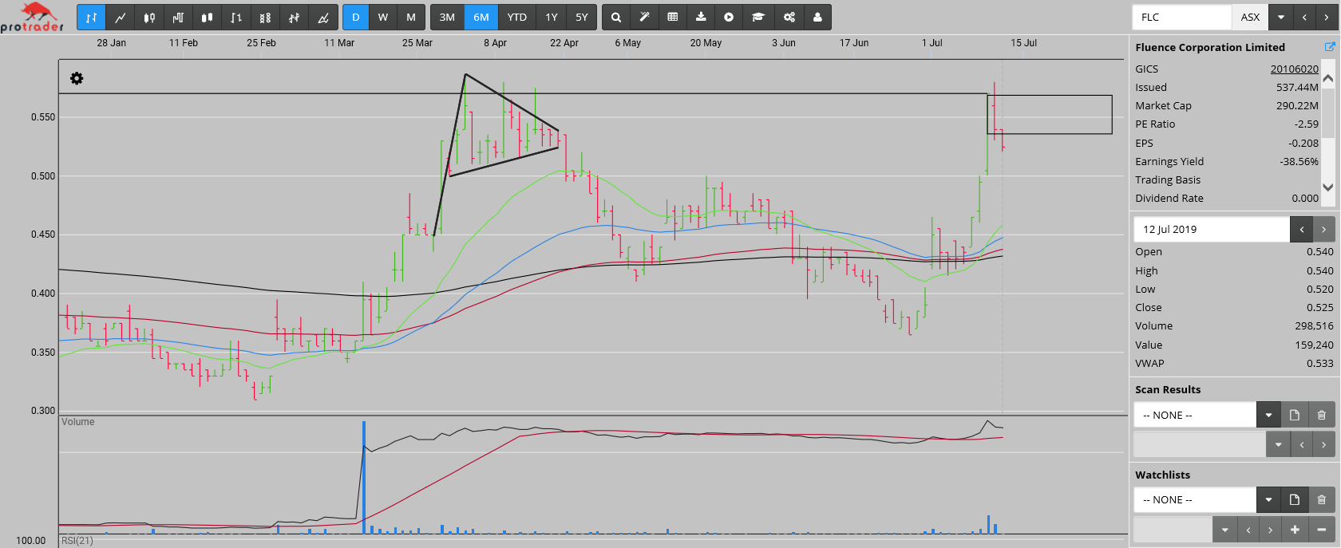Screen dimensions: 1341x548
Task: Click the Fluence Corporation Limited title
Action: tap(1210, 48)
